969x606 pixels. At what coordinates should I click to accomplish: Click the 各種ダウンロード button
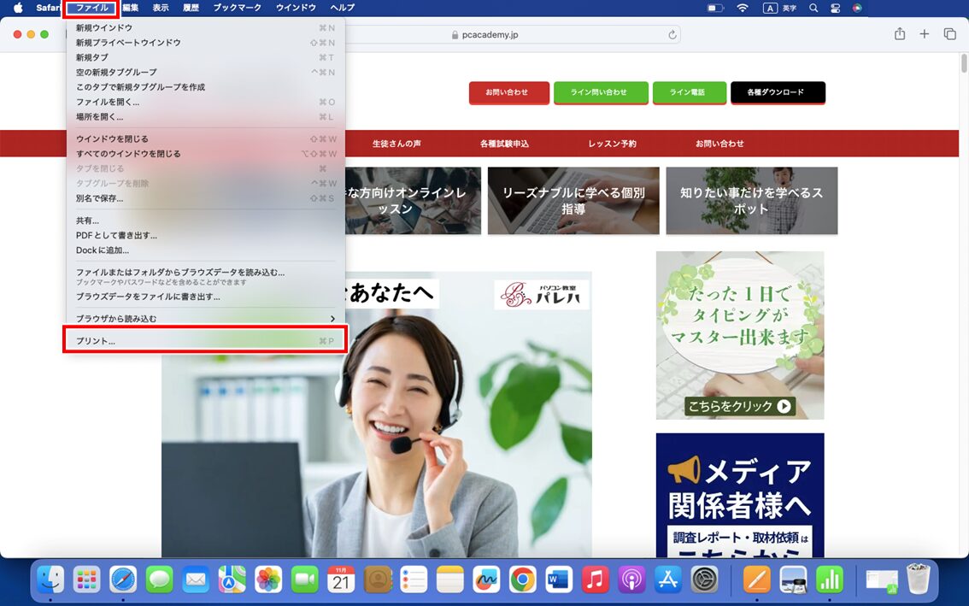[778, 92]
